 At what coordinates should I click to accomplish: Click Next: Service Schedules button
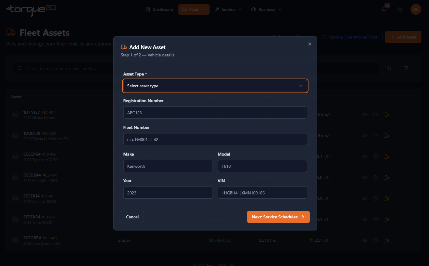pos(278,217)
